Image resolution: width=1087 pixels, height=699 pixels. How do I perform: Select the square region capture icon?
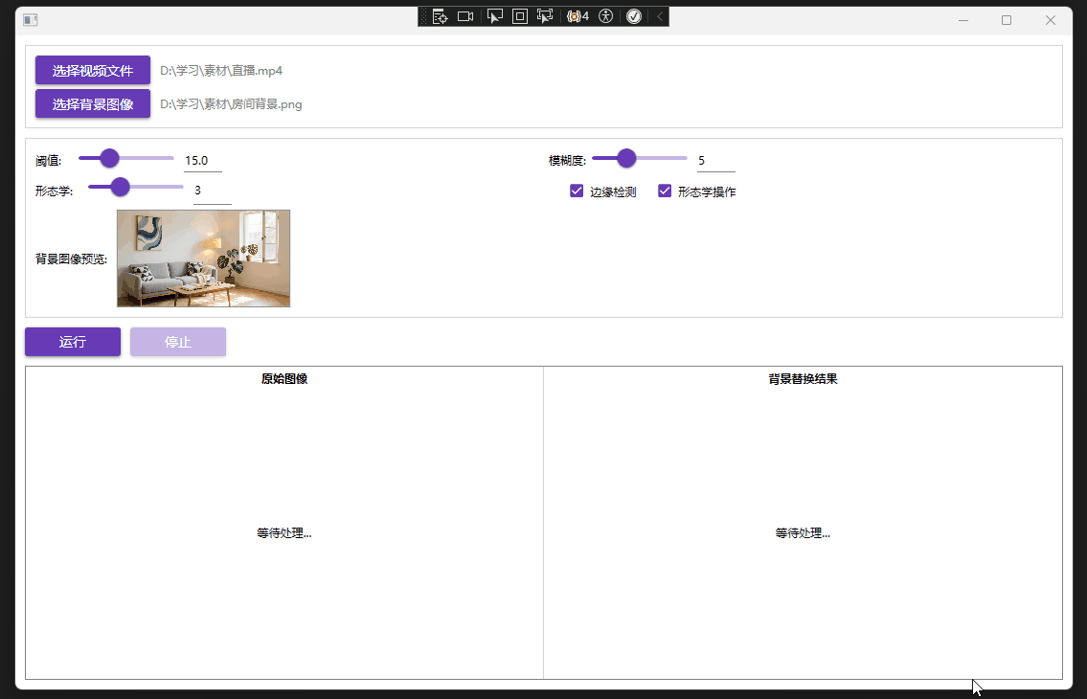pos(520,15)
